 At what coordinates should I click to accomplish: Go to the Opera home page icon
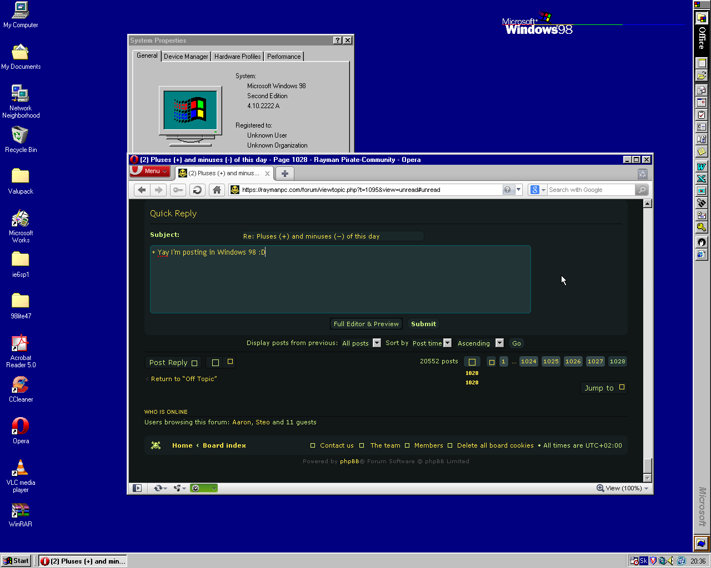217,190
